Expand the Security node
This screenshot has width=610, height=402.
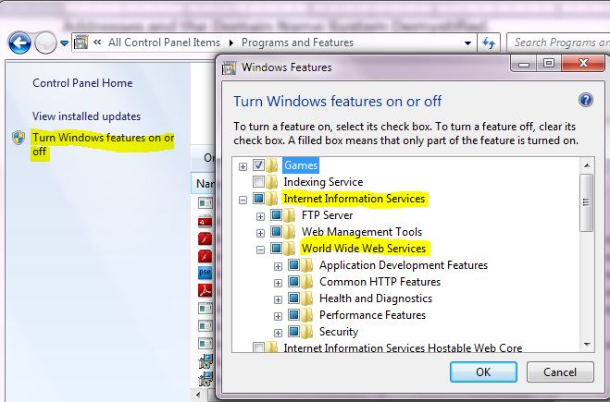tap(278, 334)
